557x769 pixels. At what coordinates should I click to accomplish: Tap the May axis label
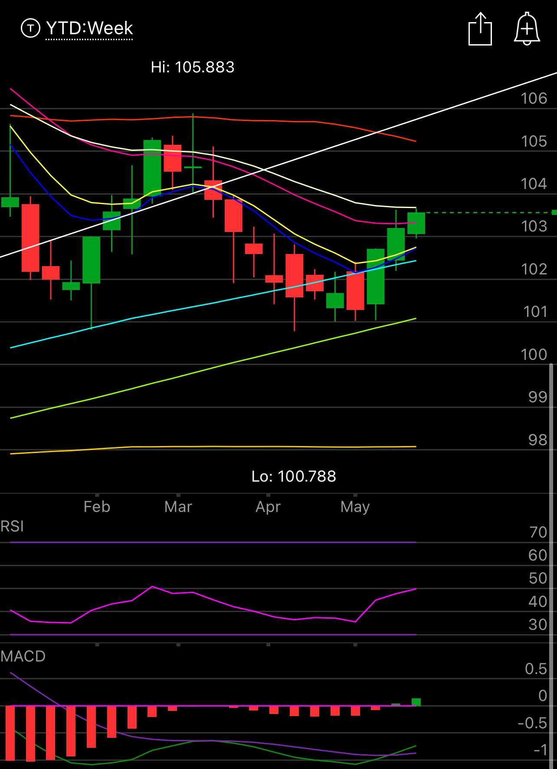pyautogui.click(x=355, y=507)
